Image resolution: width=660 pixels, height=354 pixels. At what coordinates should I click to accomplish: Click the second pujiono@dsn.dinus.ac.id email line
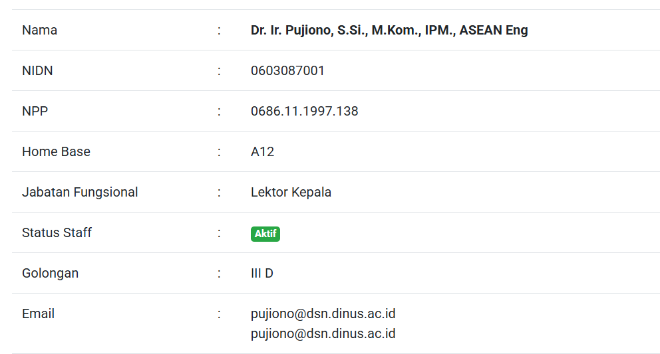[x=323, y=333]
